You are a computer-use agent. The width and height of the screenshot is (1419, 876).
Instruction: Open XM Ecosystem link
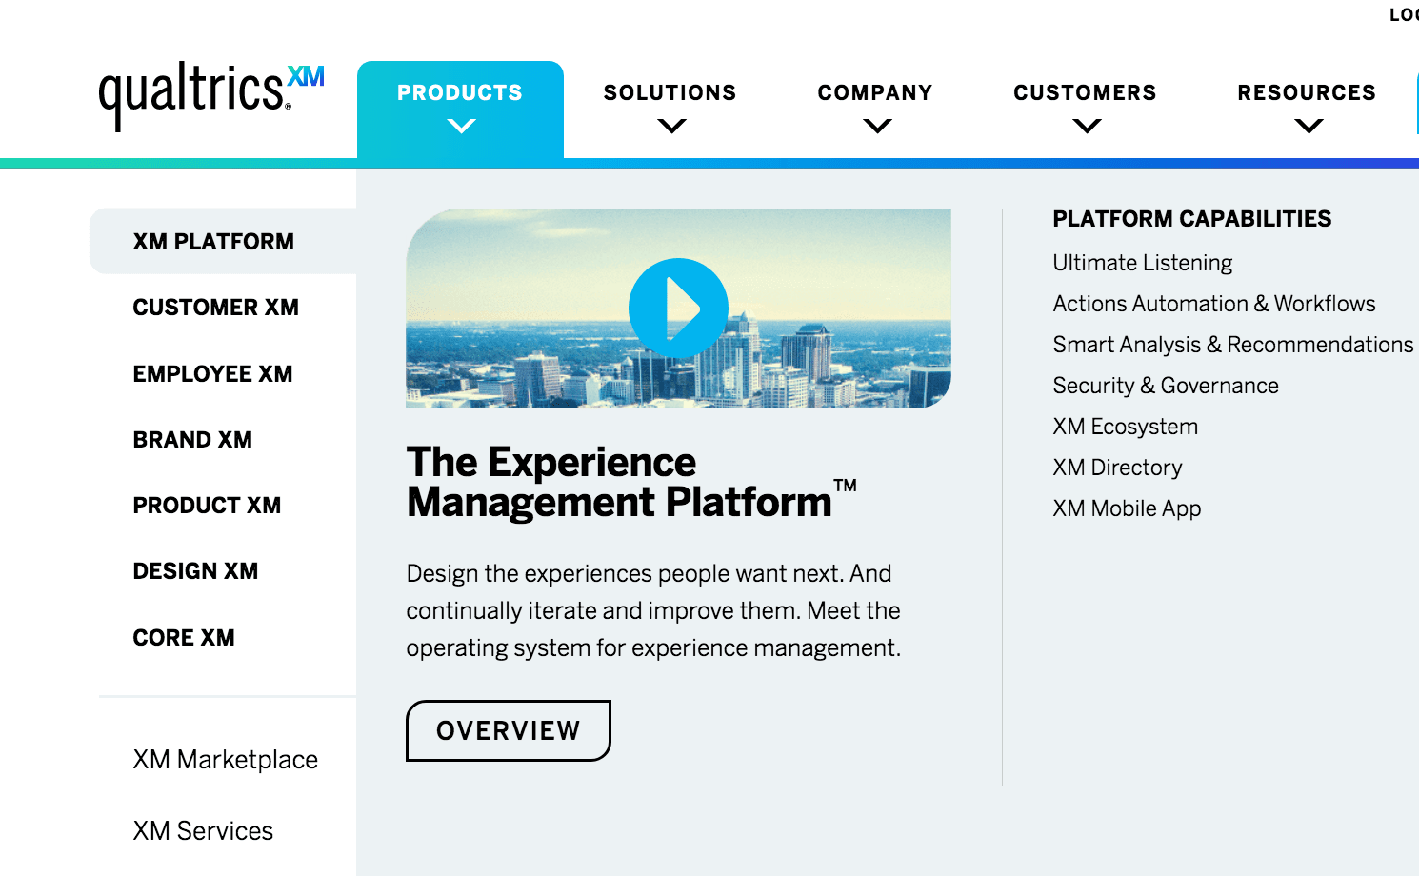pos(1126,427)
